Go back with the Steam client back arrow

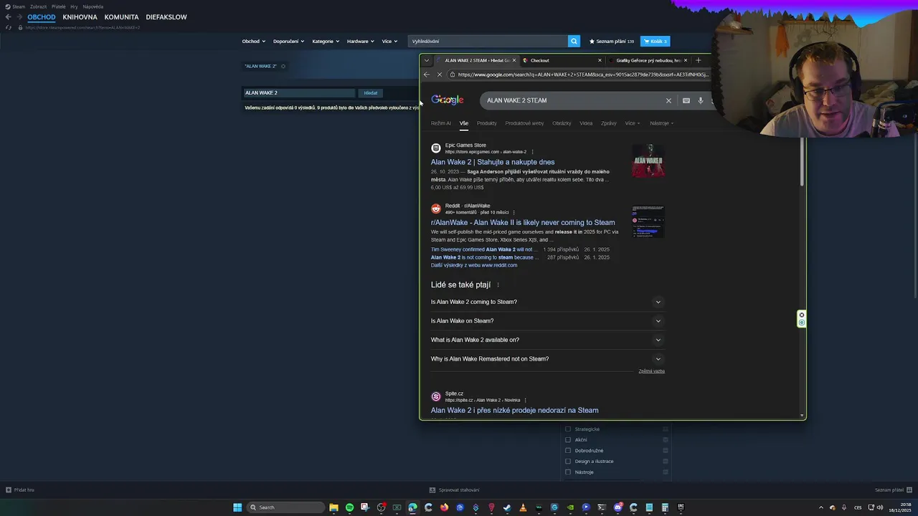click(8, 16)
